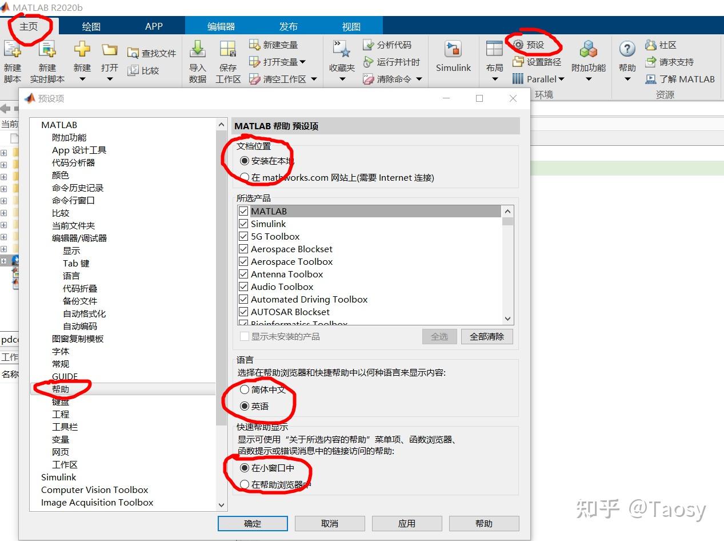Select the mathworks.com website documentation option
The image size is (724, 541).
pyautogui.click(x=245, y=177)
